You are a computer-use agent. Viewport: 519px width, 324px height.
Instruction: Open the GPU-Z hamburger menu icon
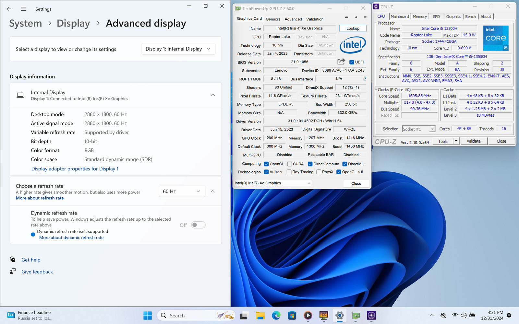coord(365,17)
